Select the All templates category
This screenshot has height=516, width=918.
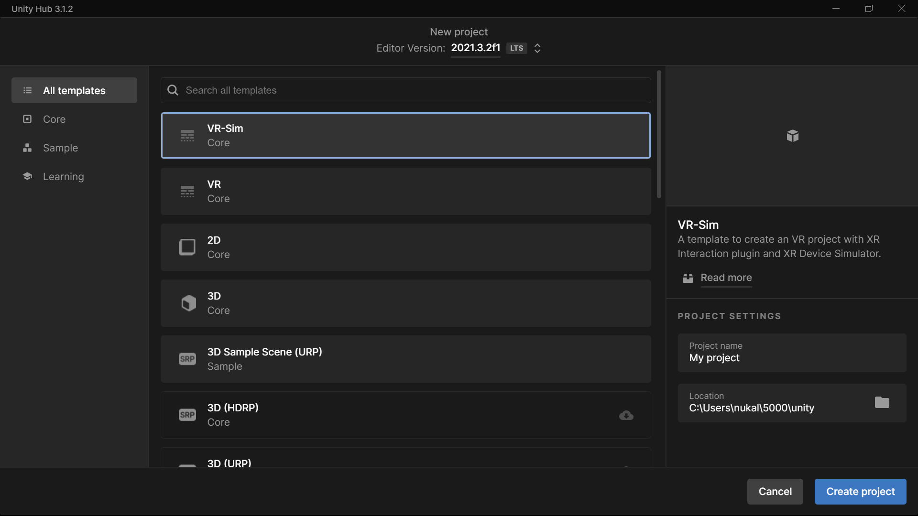pos(74,90)
